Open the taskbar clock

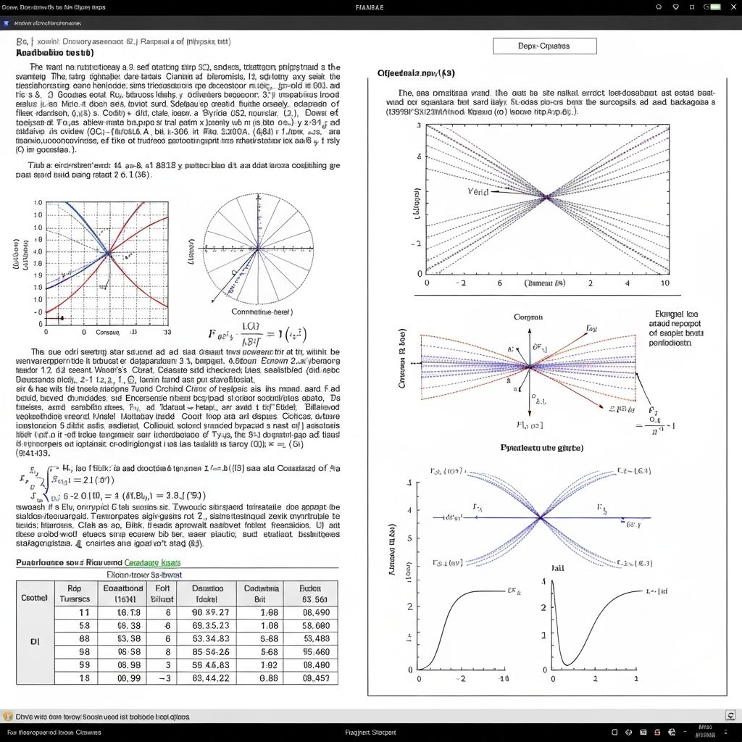pyautogui.click(x=703, y=732)
